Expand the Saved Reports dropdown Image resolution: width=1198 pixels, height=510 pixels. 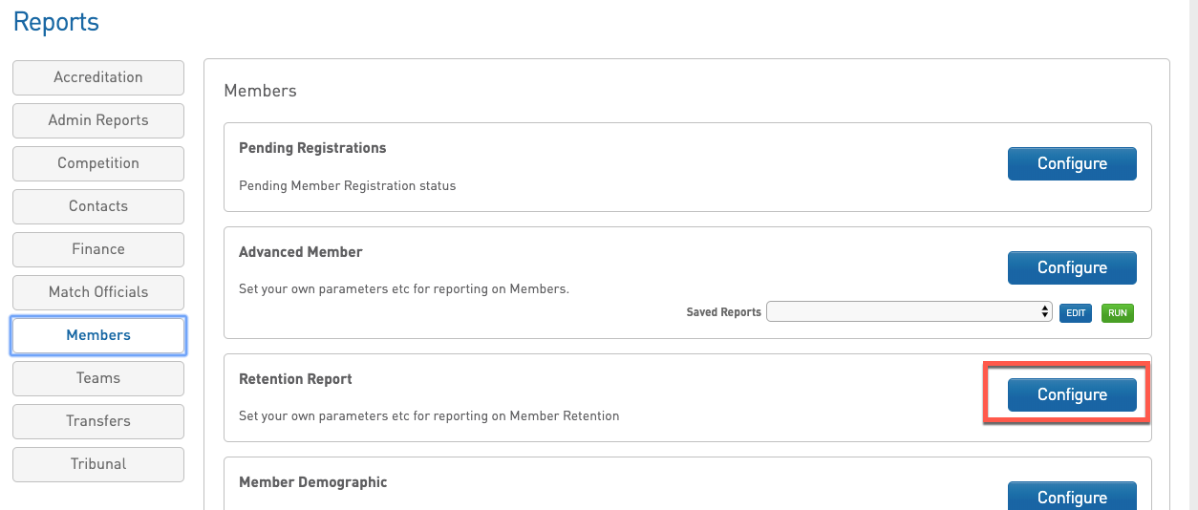[x=909, y=312]
